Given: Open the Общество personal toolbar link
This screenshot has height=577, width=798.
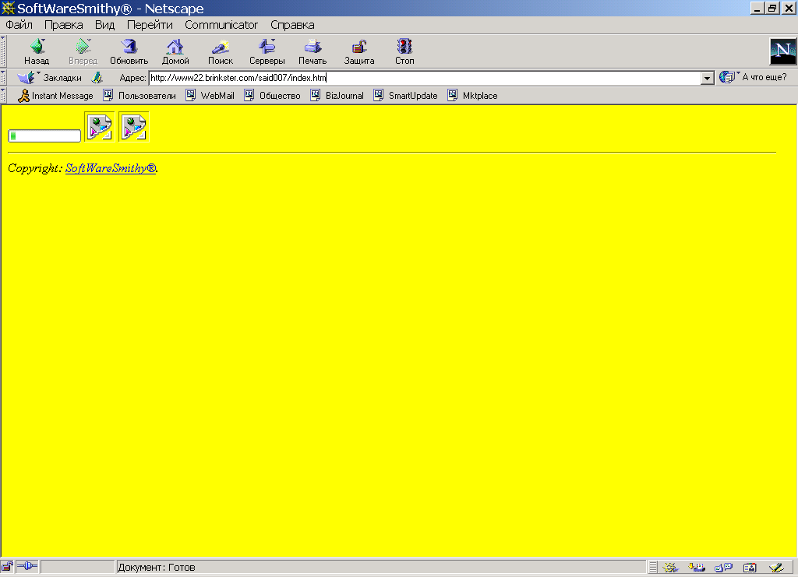Looking at the screenshot, I should [x=272, y=96].
